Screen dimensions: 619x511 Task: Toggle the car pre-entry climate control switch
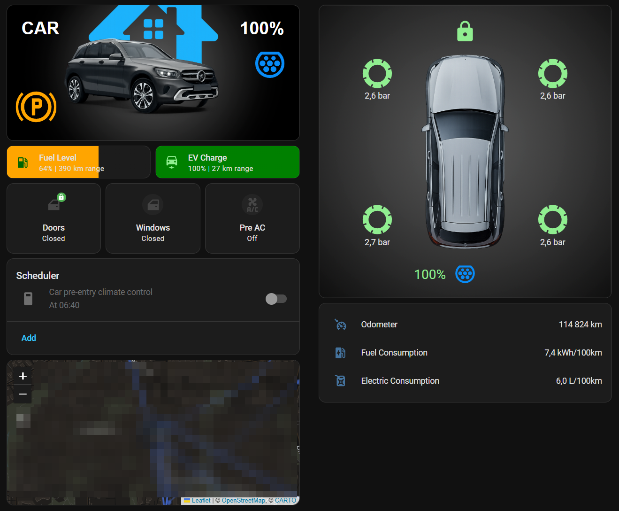tap(276, 299)
